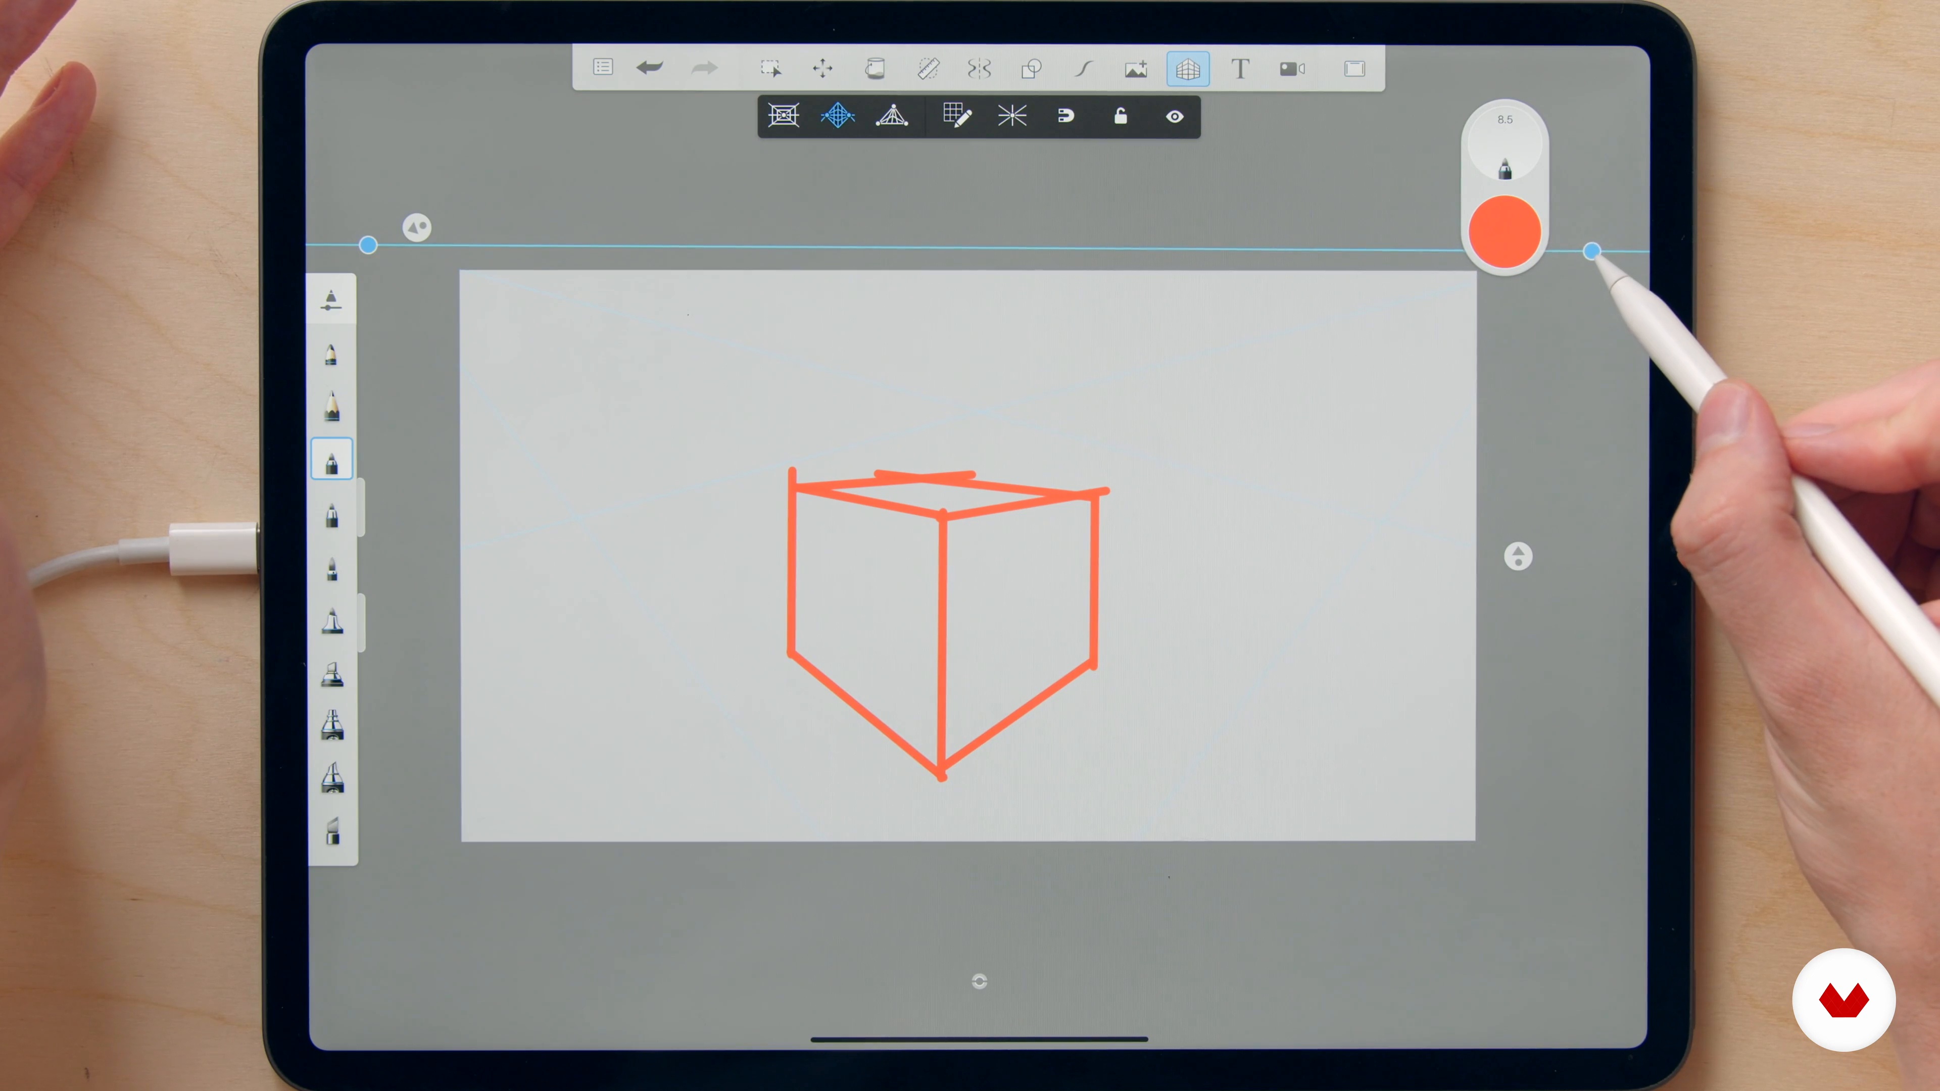Undo the last stroke
The width and height of the screenshot is (1940, 1091).
pyautogui.click(x=649, y=68)
